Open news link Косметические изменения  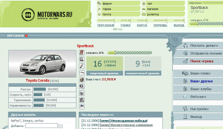tap(126, 125)
